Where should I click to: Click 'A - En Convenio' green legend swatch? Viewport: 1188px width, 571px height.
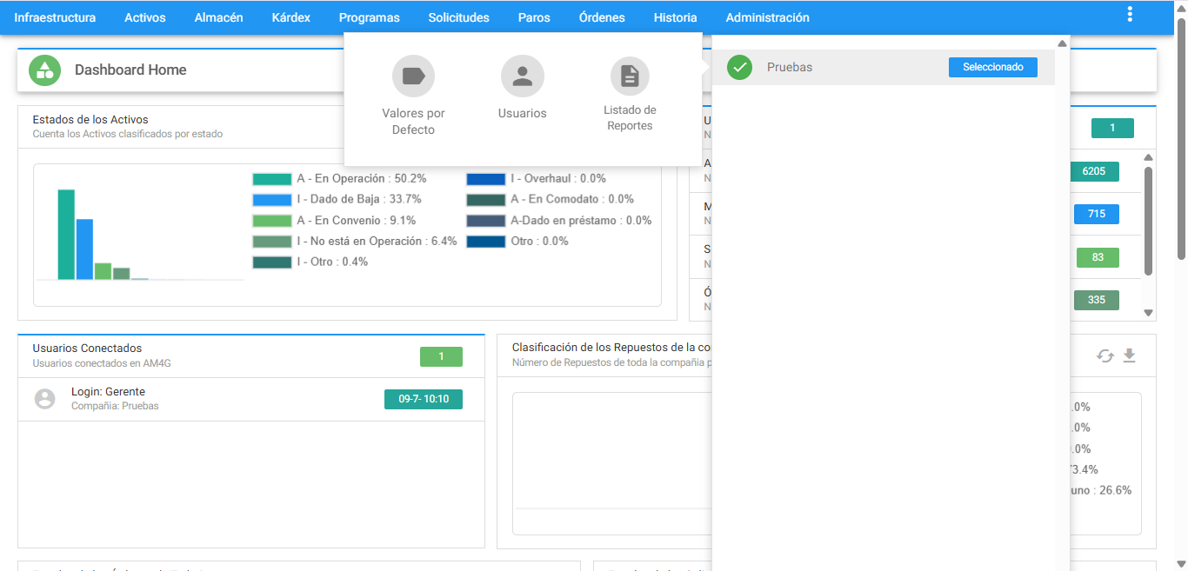point(272,220)
